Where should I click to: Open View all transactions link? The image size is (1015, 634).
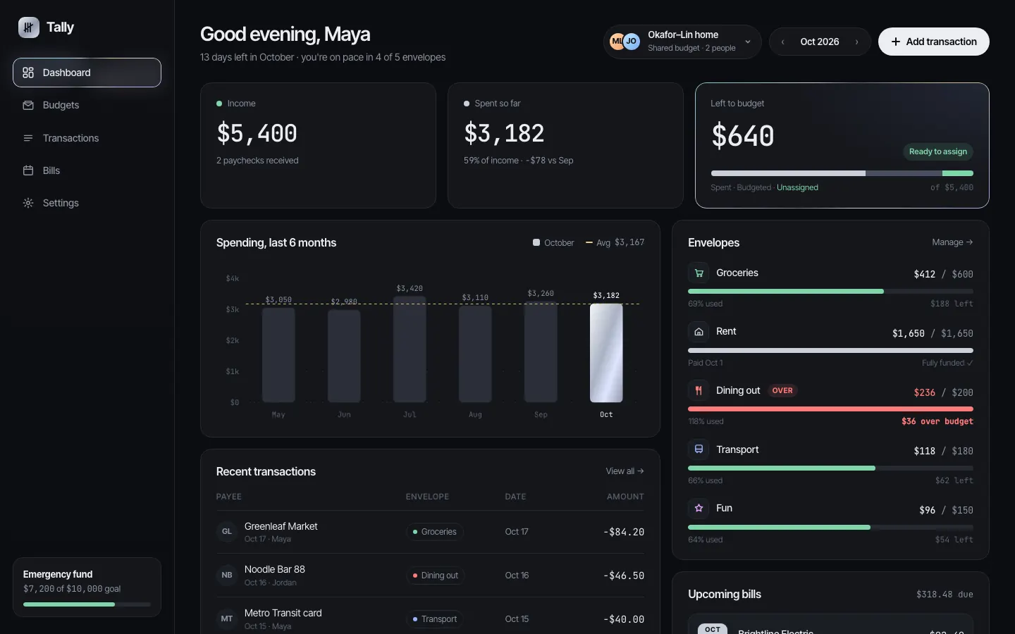tap(625, 471)
